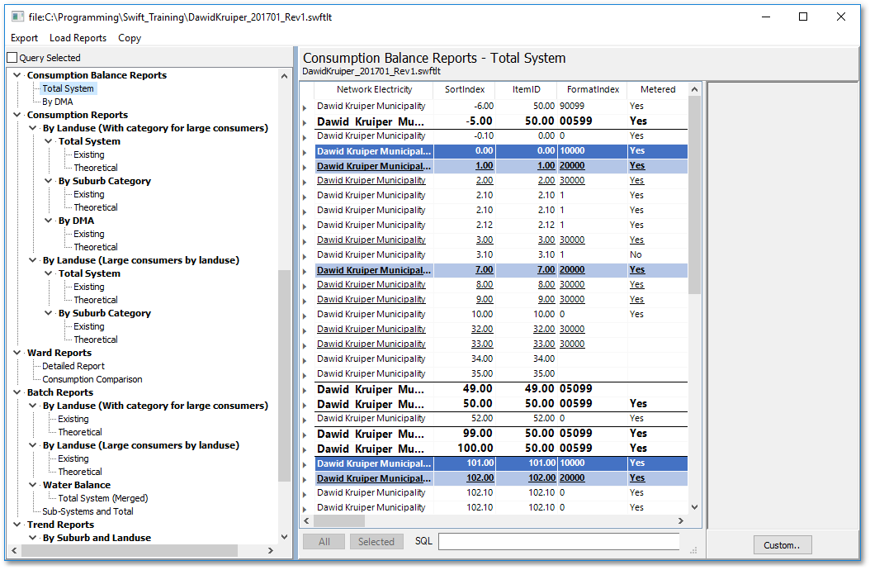Click the Custom.. button
Screen dimensions: 870x570
click(x=783, y=545)
